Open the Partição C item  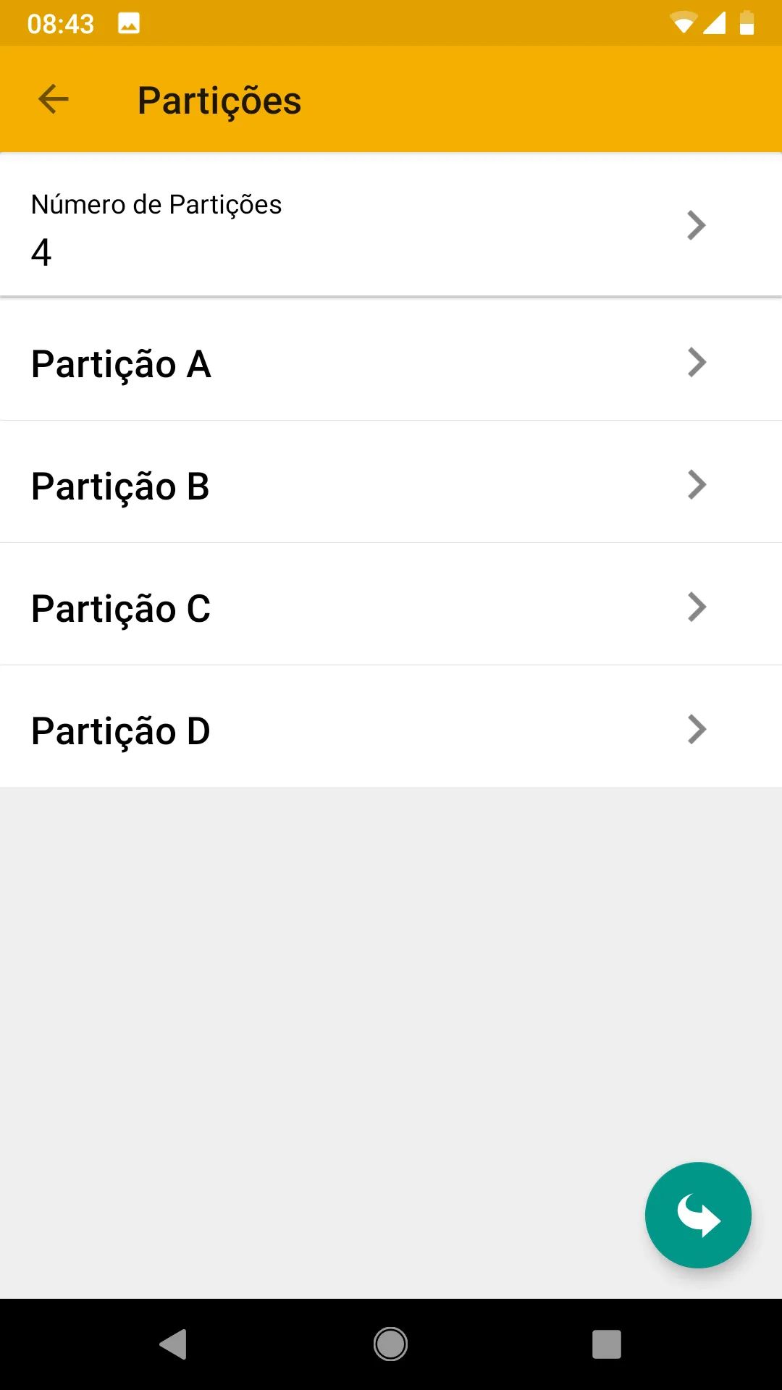(121, 608)
